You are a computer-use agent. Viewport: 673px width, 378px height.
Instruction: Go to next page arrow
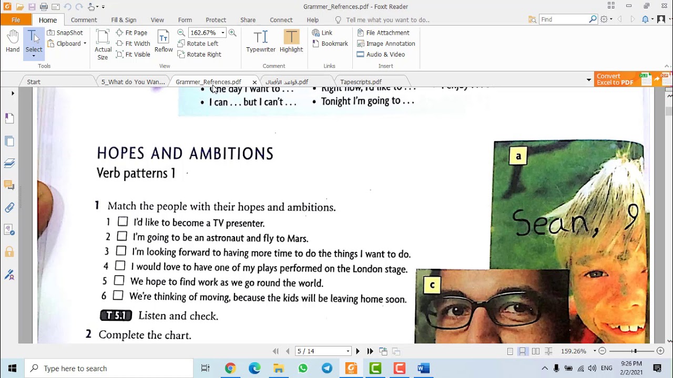(358, 351)
